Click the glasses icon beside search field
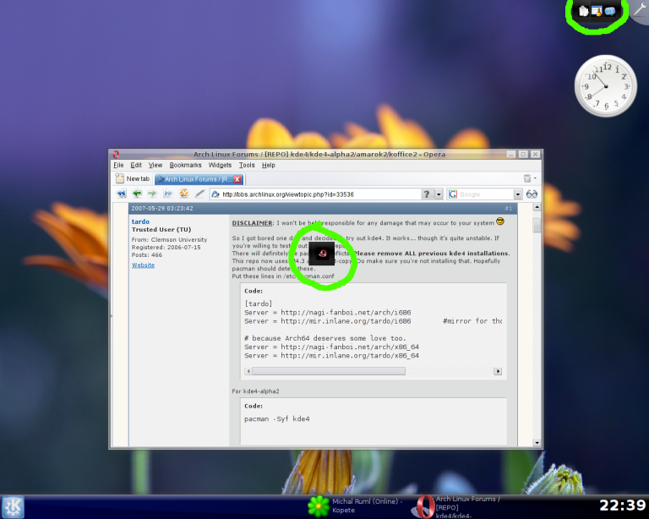This screenshot has height=519, width=649. (532, 194)
